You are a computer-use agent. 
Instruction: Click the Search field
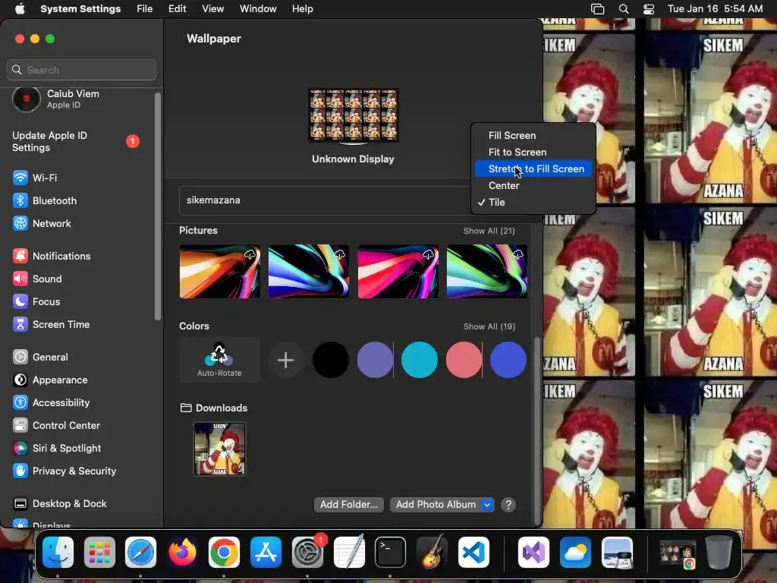pyautogui.click(x=81, y=70)
